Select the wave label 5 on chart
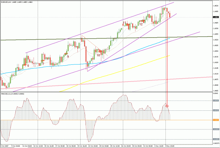This screenshot has height=148, width=220. tap(28, 66)
